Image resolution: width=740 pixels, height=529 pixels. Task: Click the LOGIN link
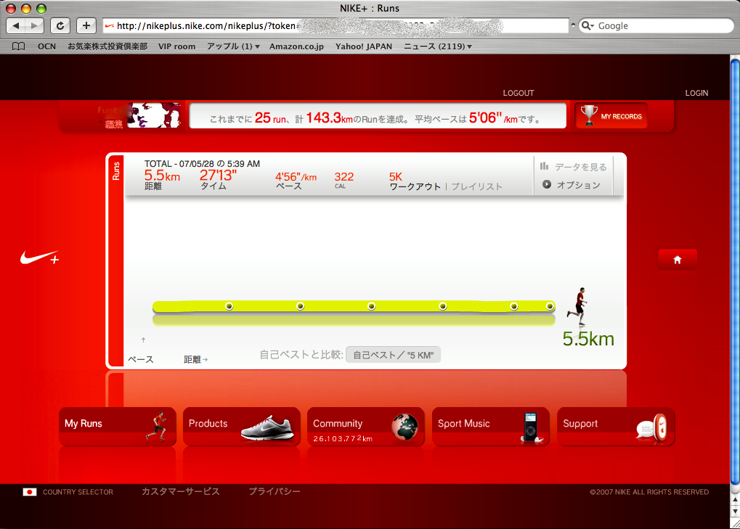click(696, 93)
